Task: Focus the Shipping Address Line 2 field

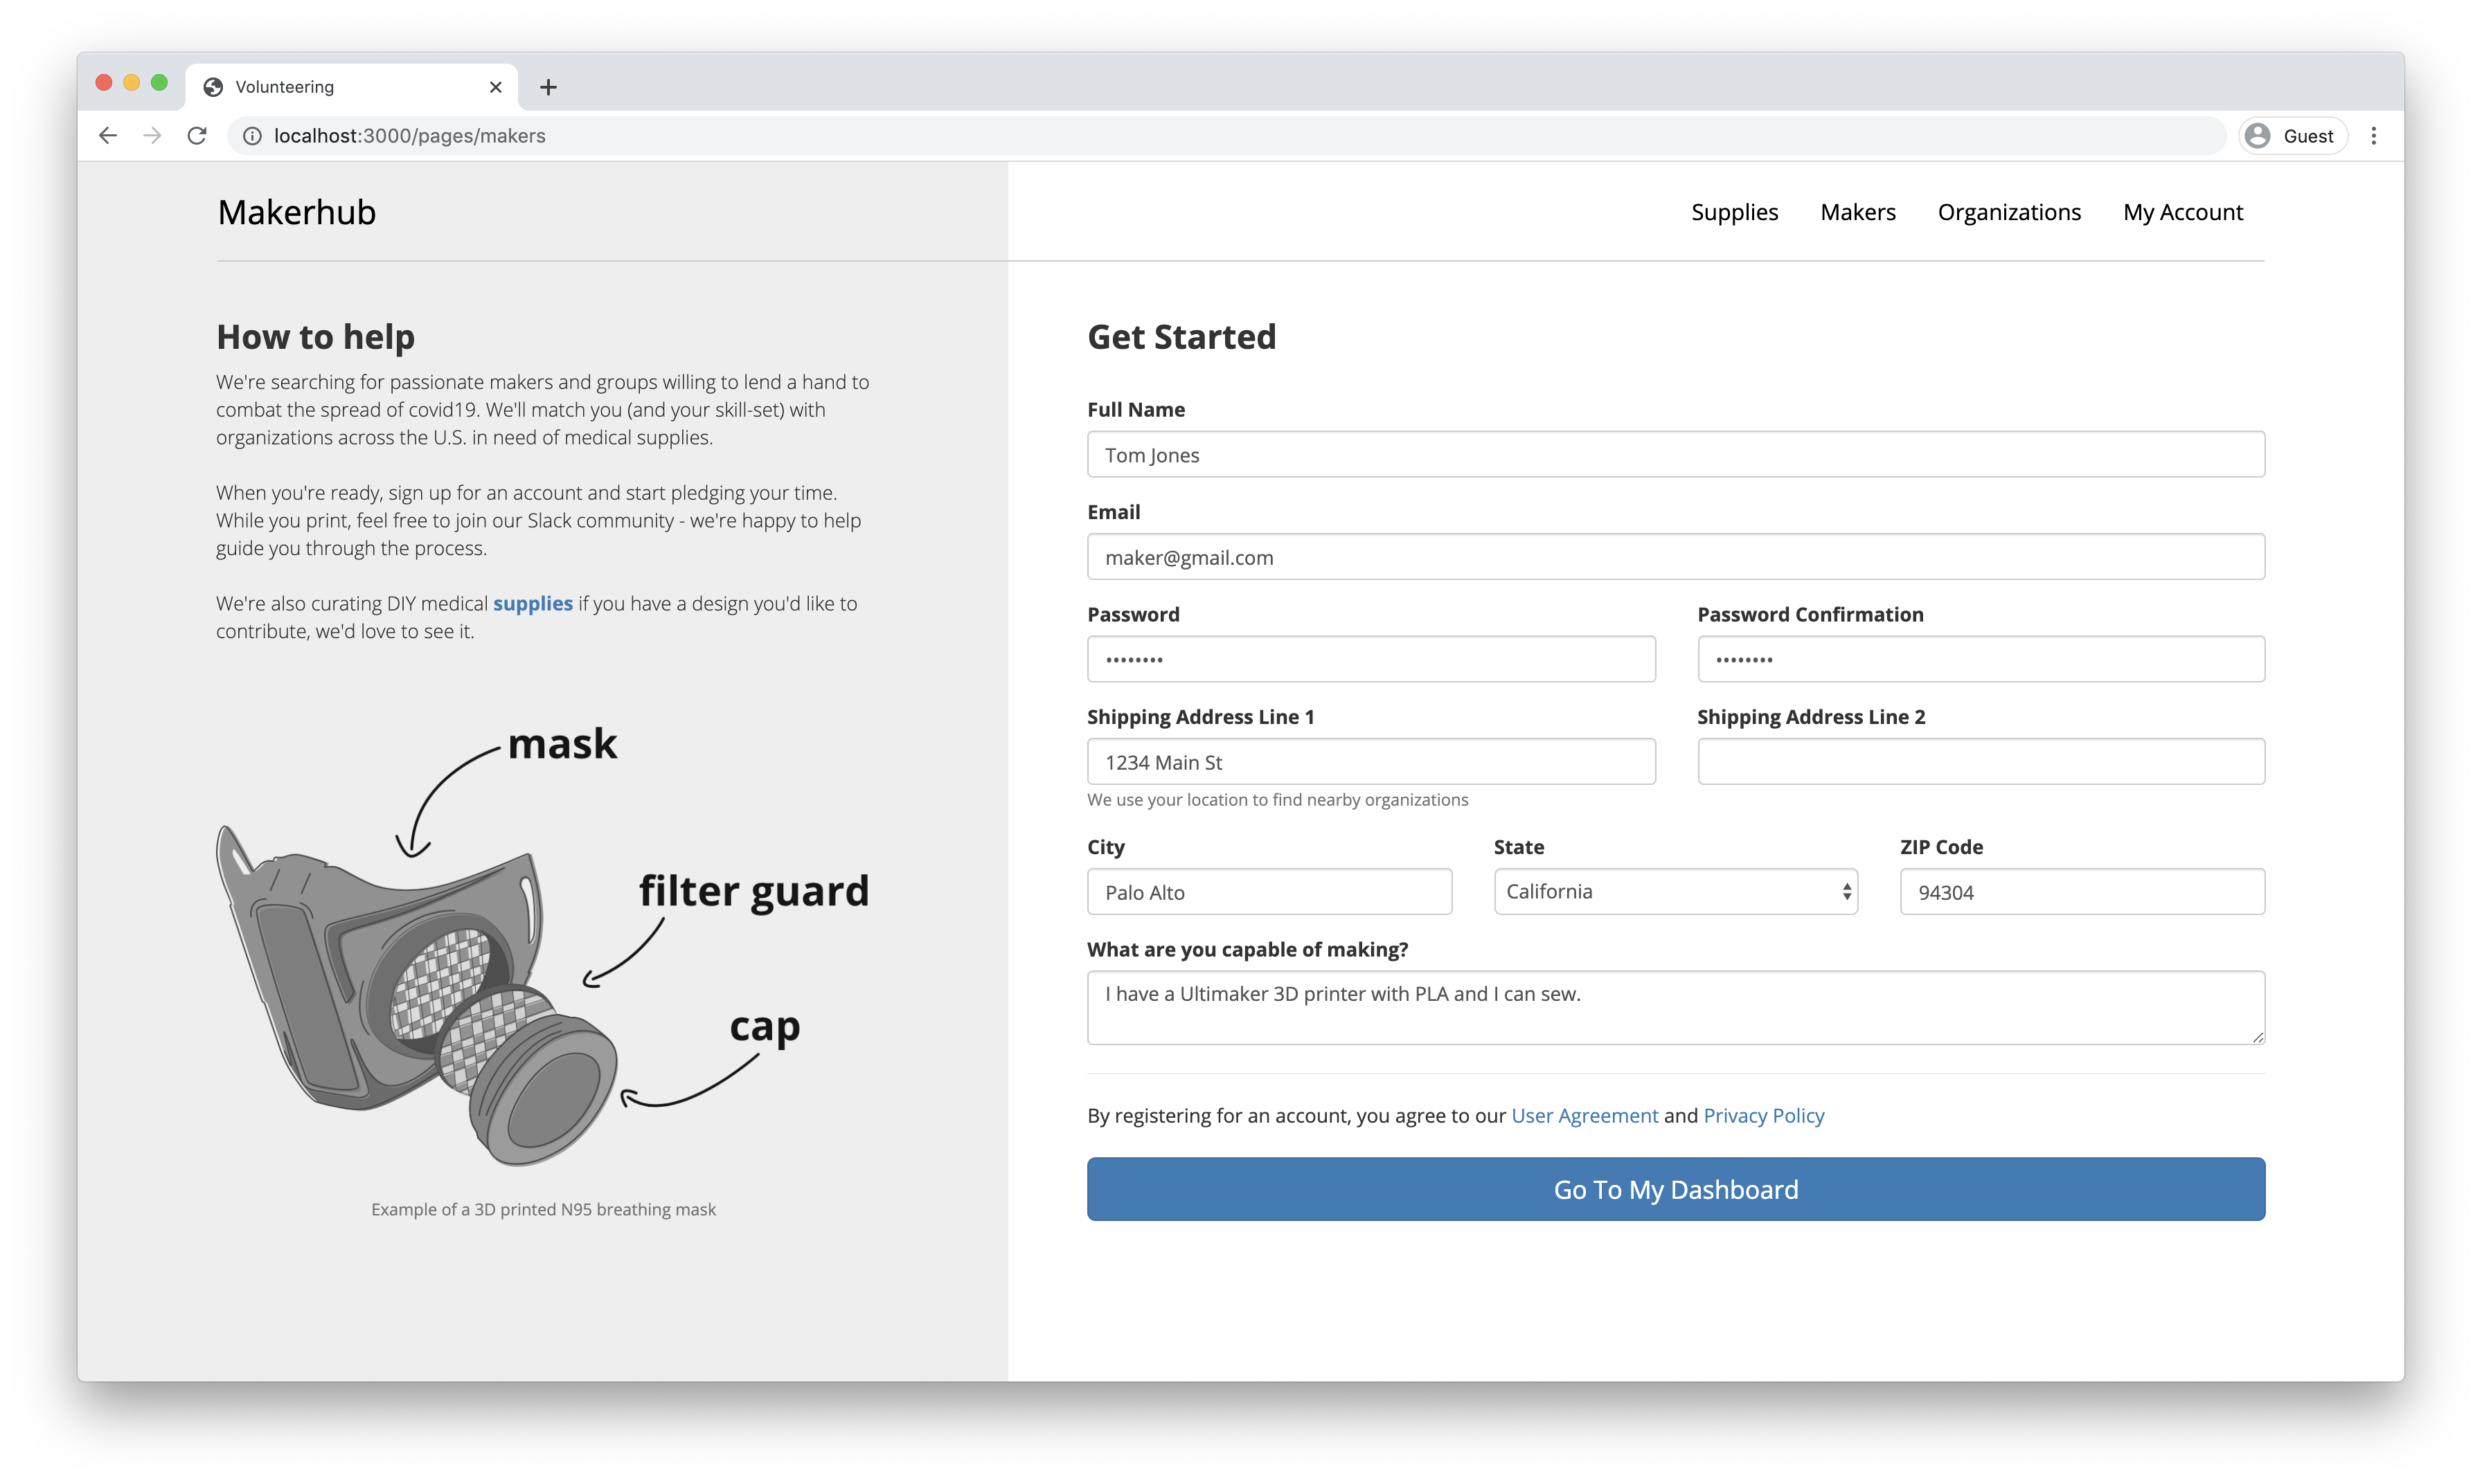Action: coord(1980,762)
